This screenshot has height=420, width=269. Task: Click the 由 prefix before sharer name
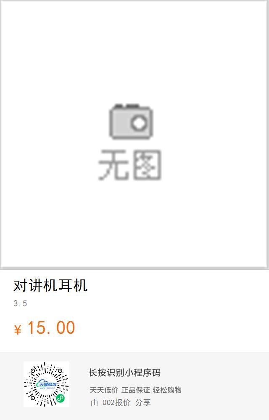pos(95,403)
